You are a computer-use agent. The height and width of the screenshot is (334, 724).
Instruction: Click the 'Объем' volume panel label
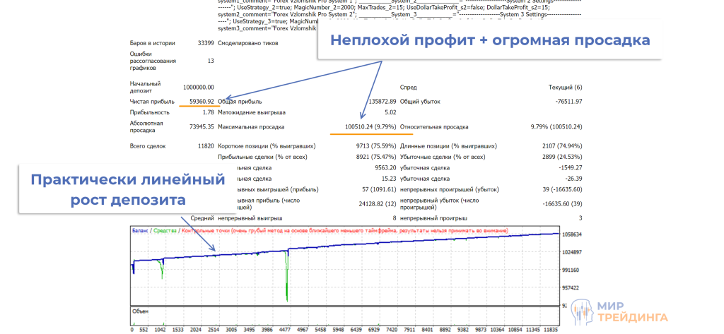click(141, 310)
